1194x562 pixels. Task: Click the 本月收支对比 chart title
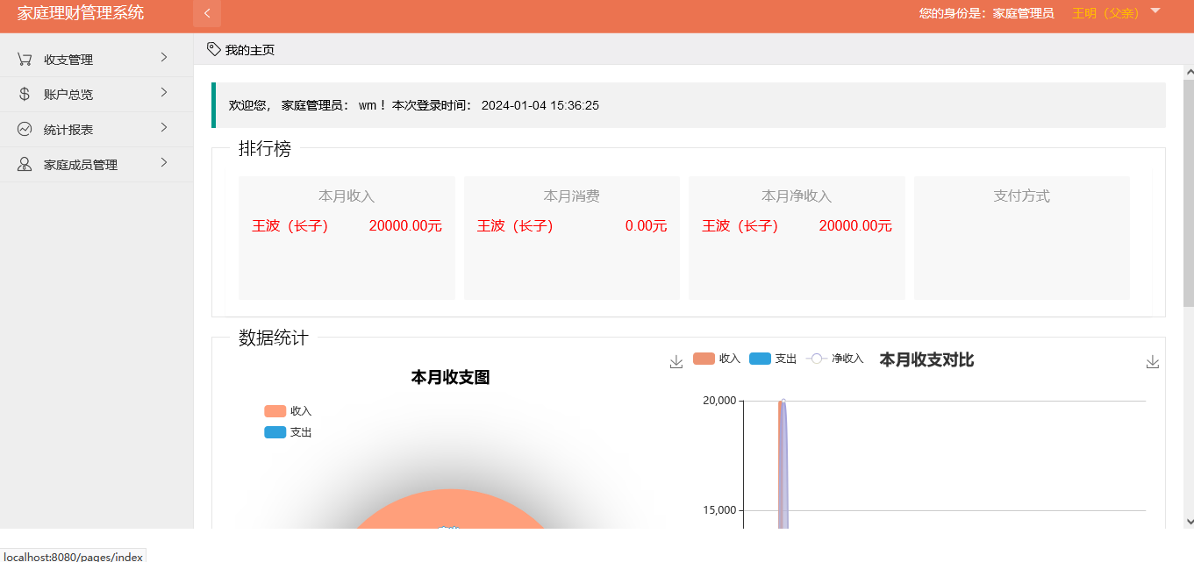(x=926, y=360)
